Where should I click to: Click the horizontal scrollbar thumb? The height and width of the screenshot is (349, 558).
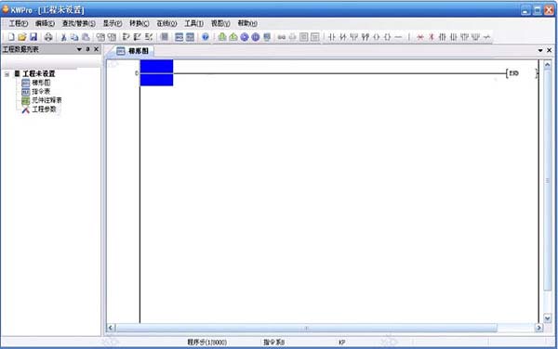(x=306, y=328)
